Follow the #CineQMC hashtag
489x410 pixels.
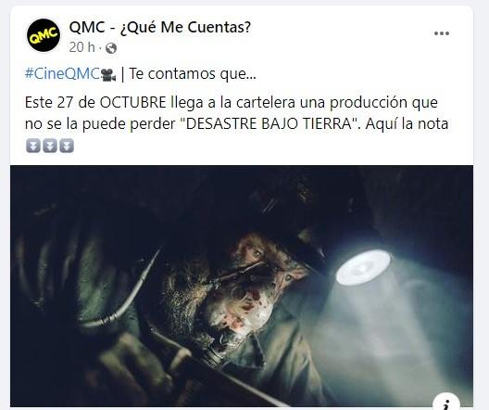[62, 74]
